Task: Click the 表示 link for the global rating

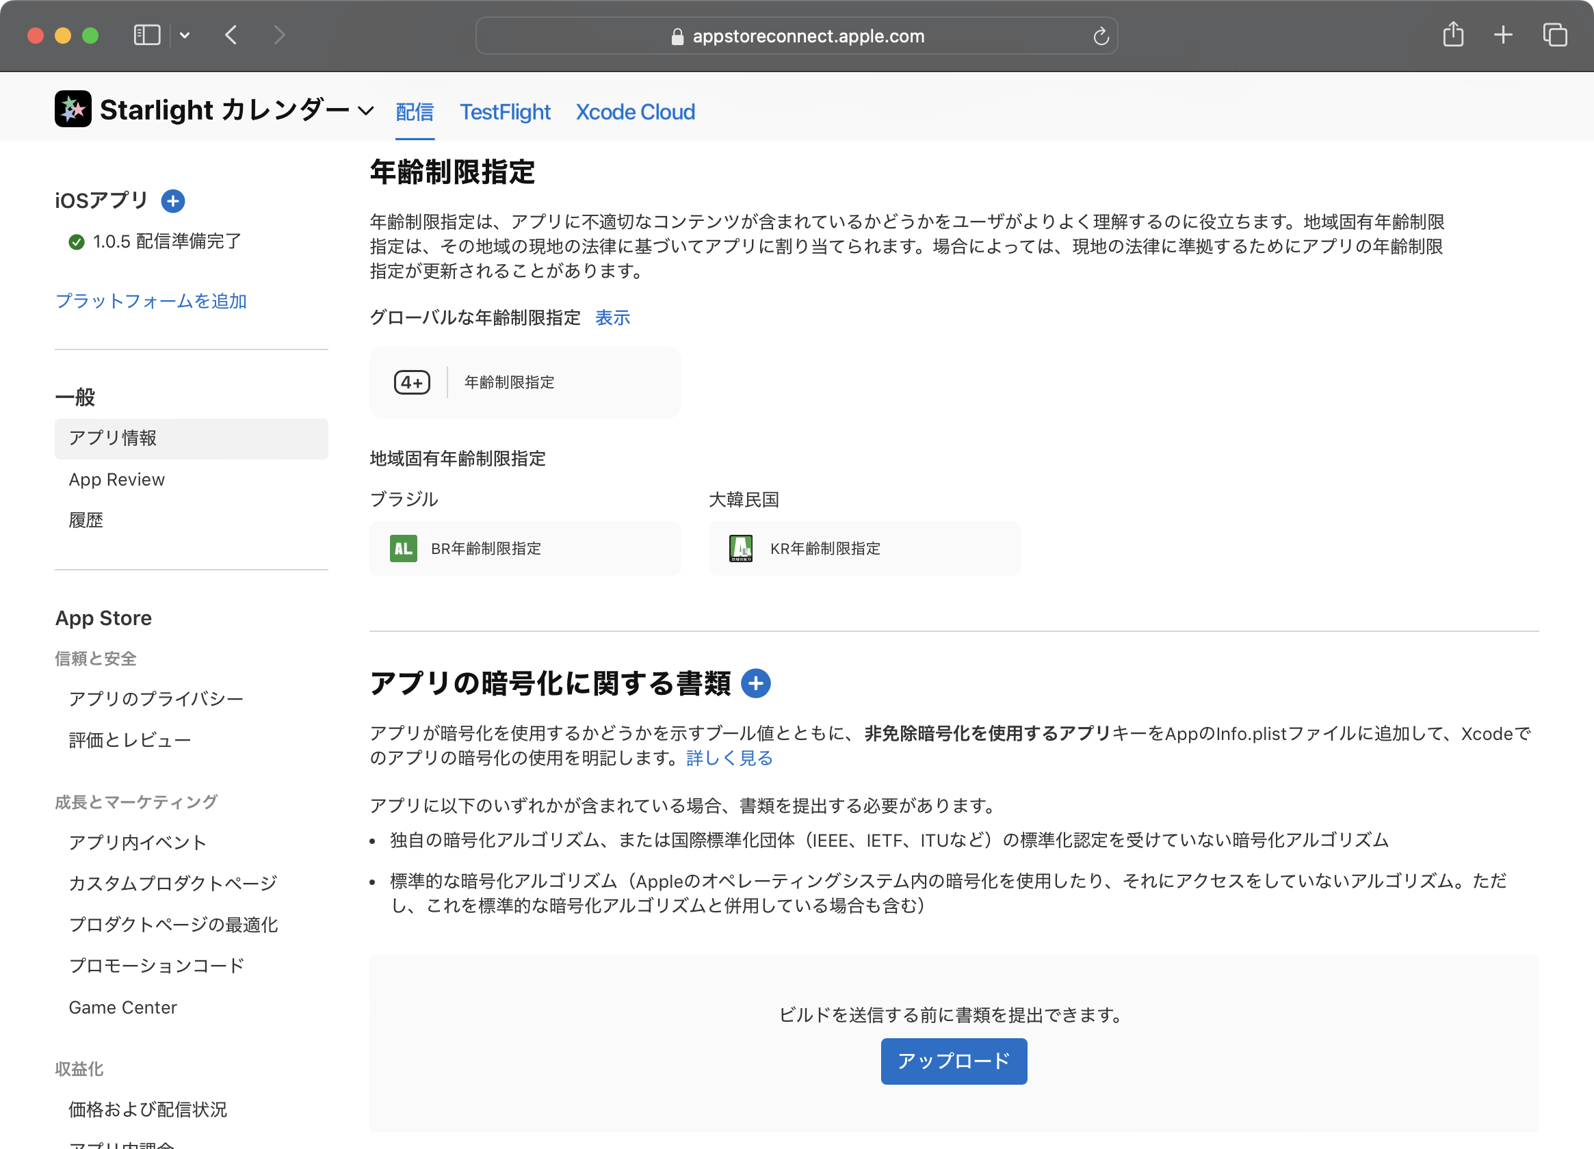Action: pos(612,317)
